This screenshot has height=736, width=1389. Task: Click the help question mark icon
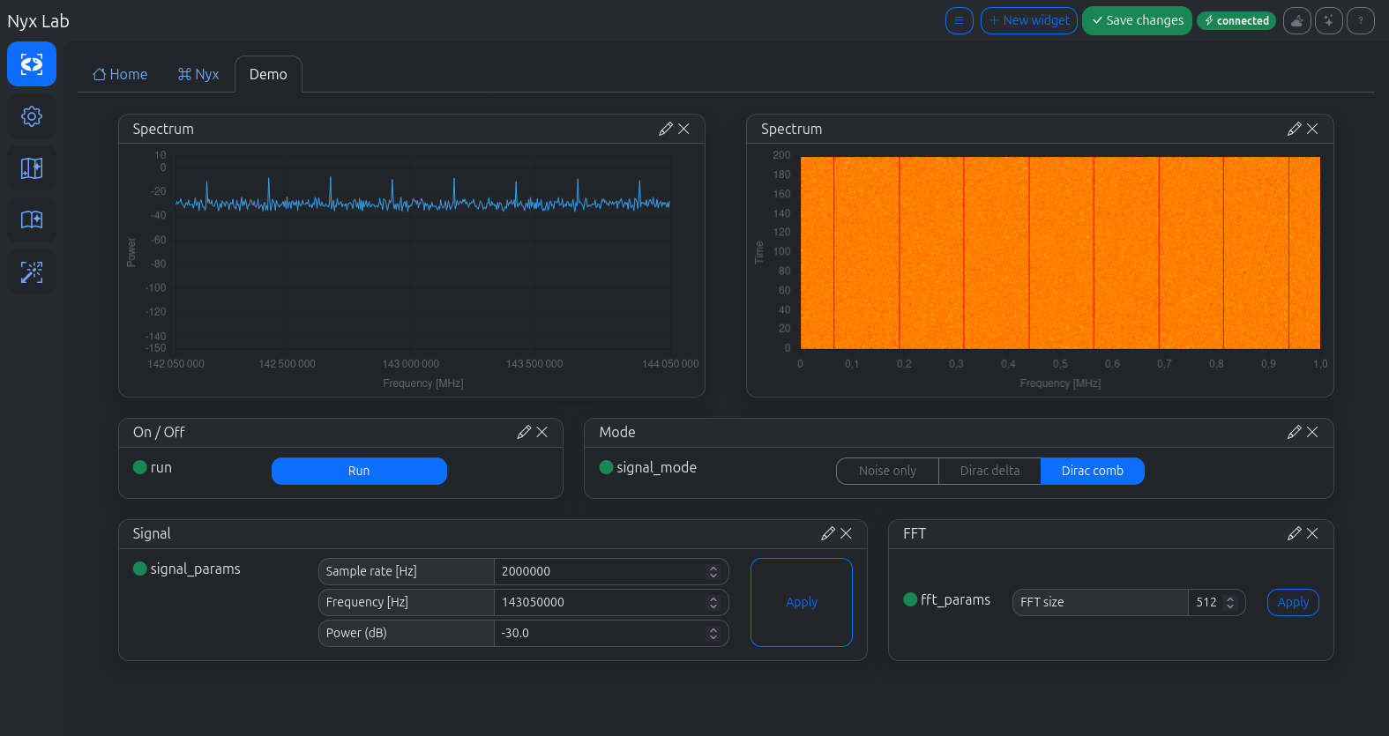point(1360,20)
